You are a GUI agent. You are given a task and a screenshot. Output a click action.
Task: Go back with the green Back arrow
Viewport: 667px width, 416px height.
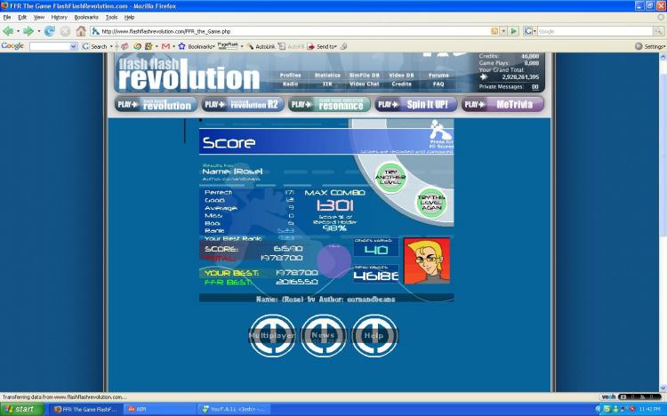[8, 31]
